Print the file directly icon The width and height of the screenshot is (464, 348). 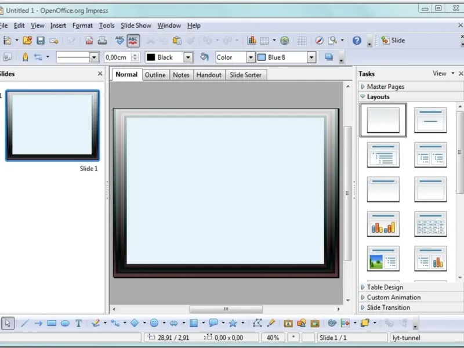click(x=102, y=40)
